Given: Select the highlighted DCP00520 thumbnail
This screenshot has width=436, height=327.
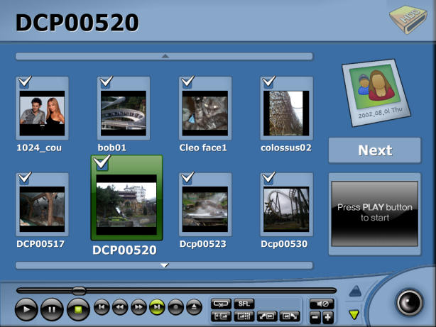Looking at the screenshot, I should pos(126,205).
